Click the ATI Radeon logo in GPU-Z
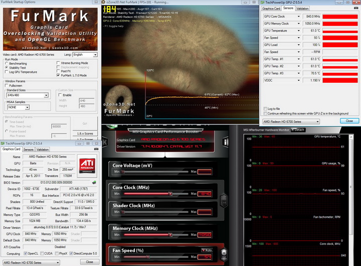361x266 pixels. [x=87, y=166]
